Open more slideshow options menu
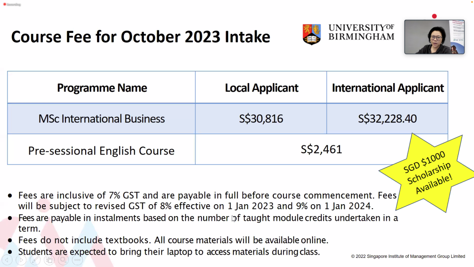Screen dimensions: 474x267 [77, 260]
